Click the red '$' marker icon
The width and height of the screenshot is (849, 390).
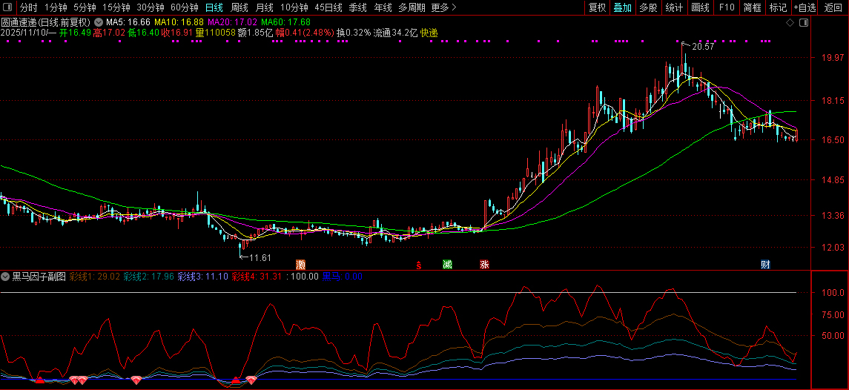pos(418,265)
